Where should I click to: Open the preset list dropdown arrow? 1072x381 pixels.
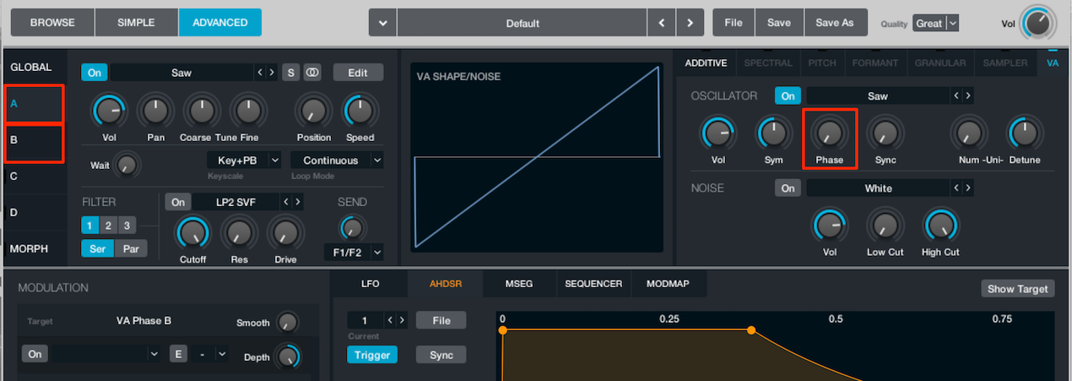pyautogui.click(x=382, y=23)
